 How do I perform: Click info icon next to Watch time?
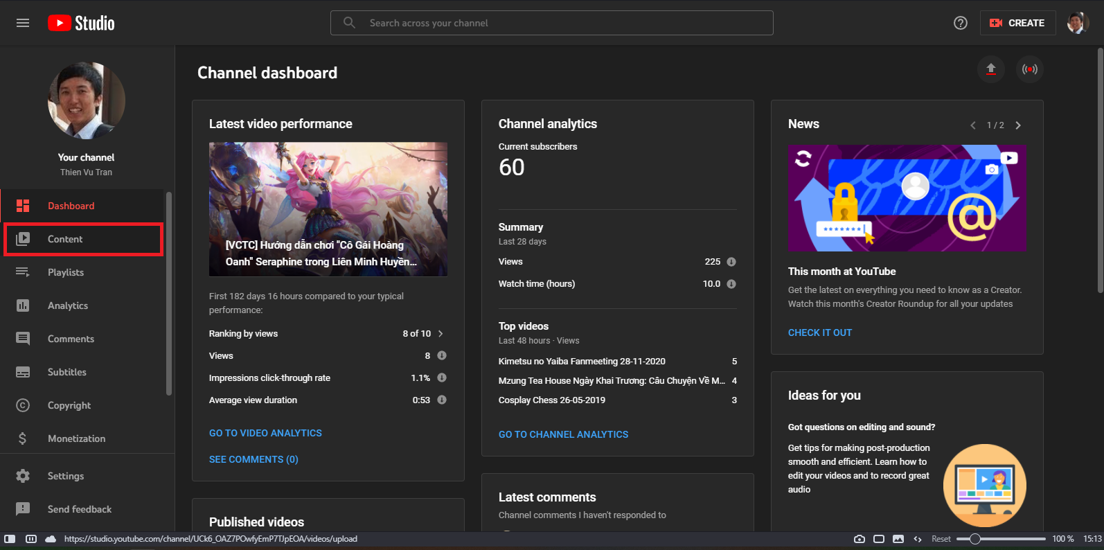click(731, 284)
